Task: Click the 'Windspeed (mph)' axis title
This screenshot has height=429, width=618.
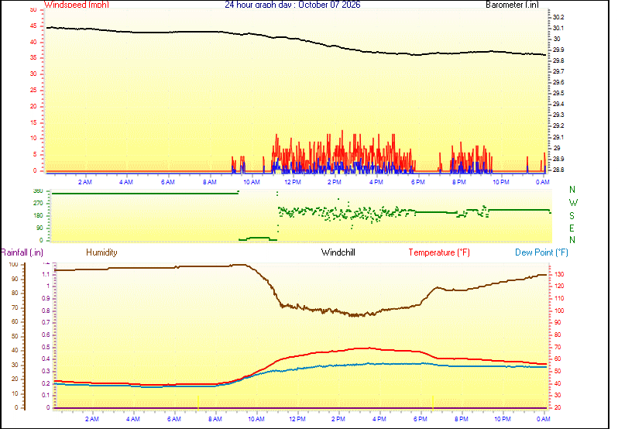Action: coord(77,5)
